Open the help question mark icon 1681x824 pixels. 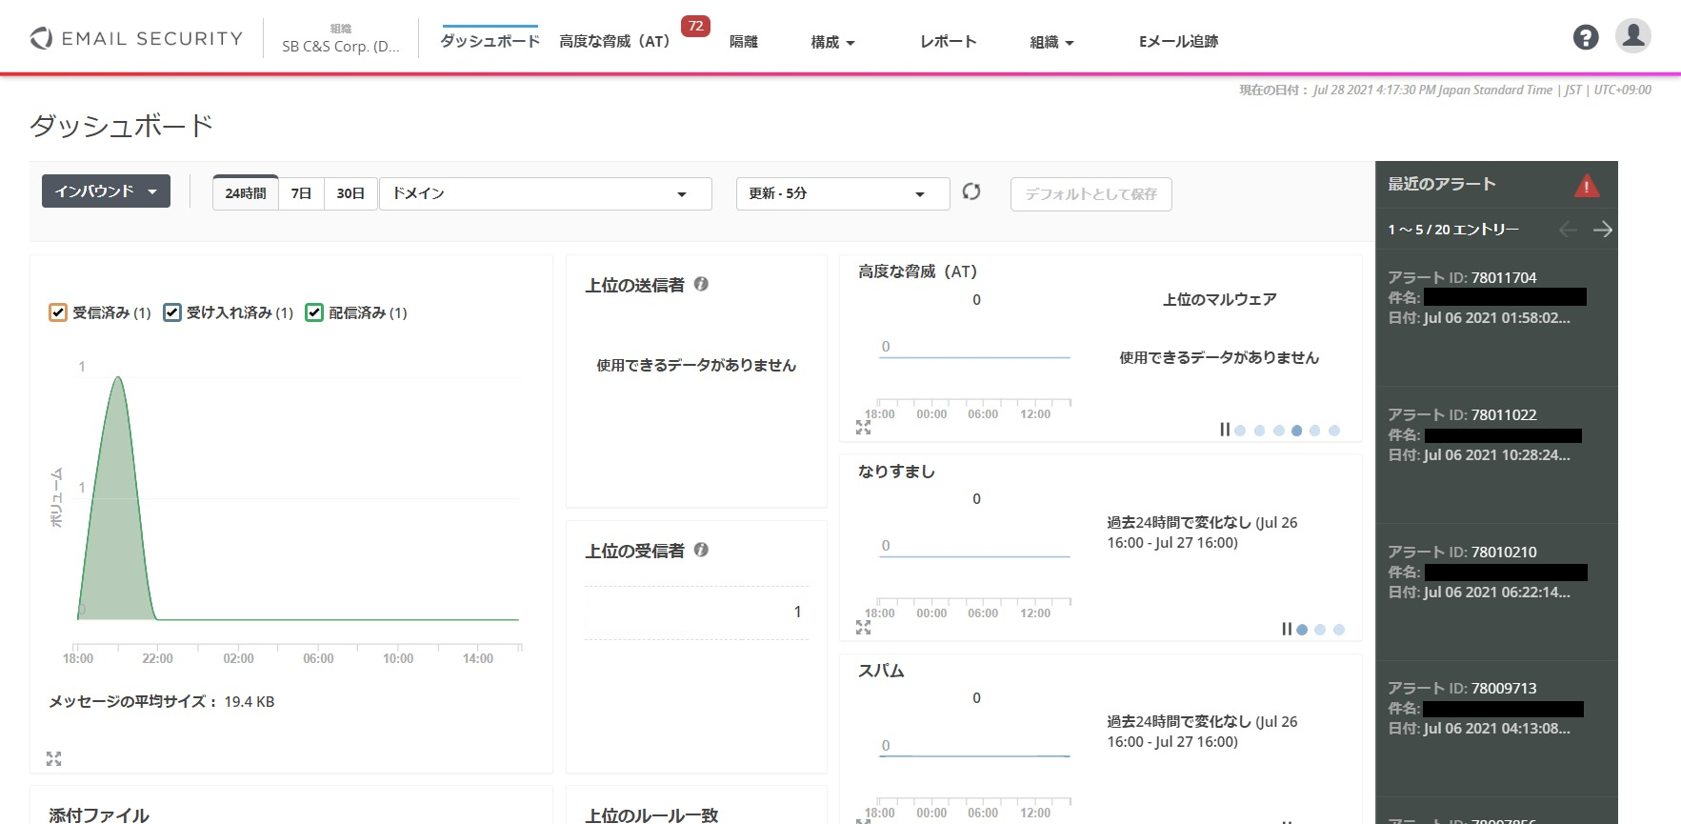1586,37
